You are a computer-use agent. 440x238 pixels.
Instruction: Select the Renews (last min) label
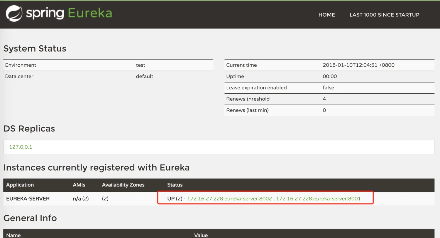click(x=247, y=110)
